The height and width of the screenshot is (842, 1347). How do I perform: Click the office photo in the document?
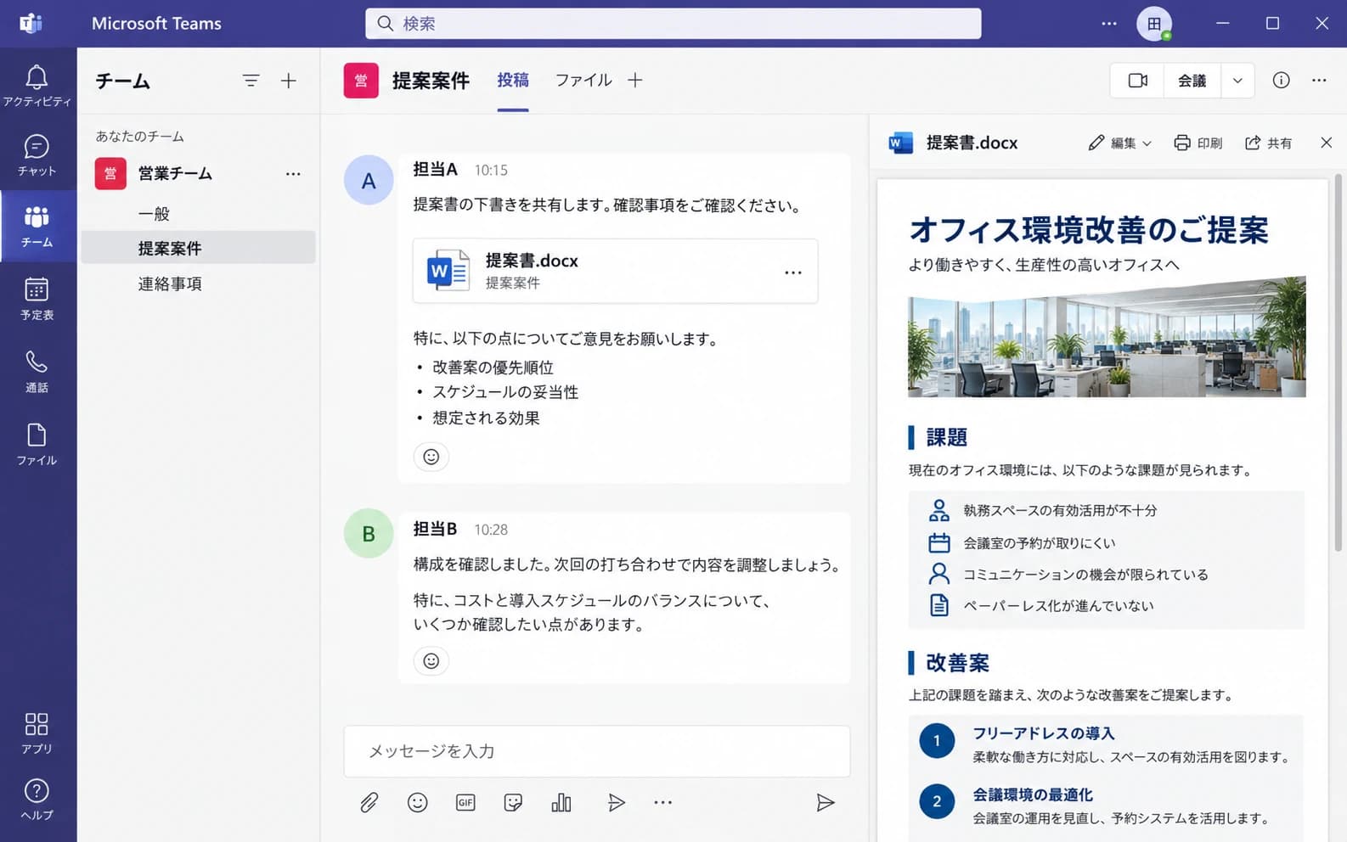[x=1107, y=336]
